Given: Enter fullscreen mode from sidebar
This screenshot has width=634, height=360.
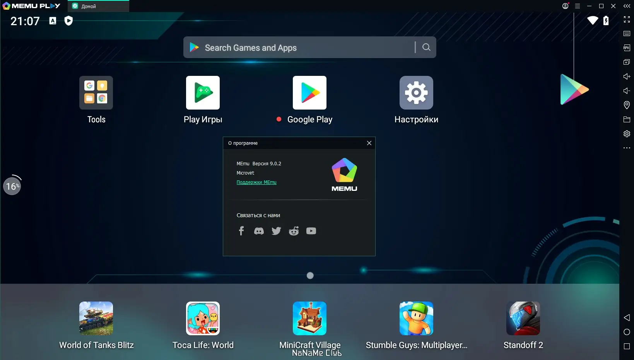Looking at the screenshot, I should 627,19.
